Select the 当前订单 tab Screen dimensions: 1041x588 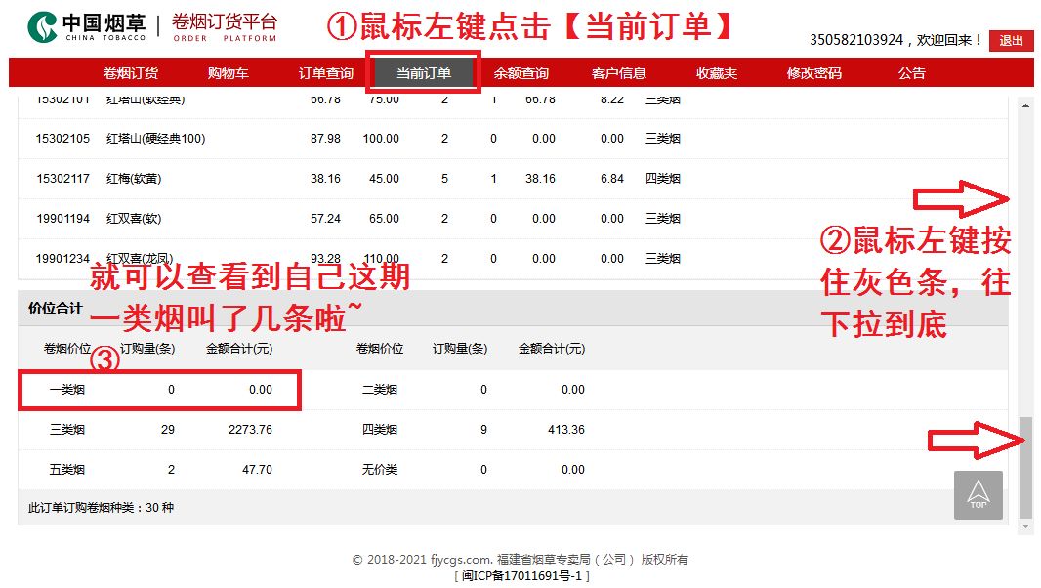424,73
